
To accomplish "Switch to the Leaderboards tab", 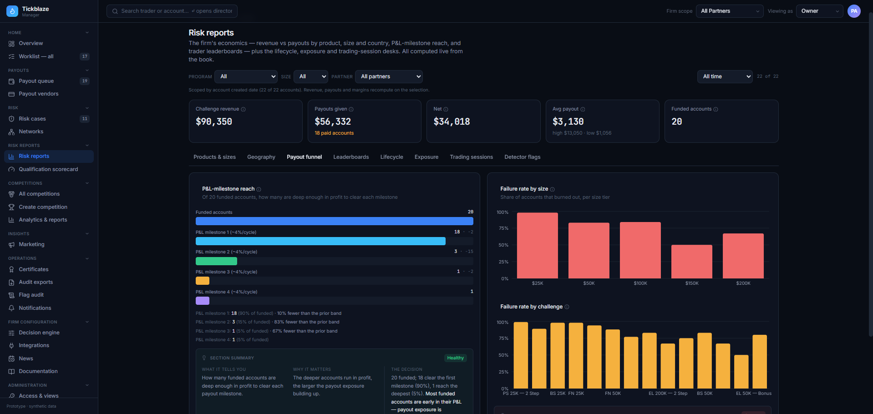I will pos(351,157).
